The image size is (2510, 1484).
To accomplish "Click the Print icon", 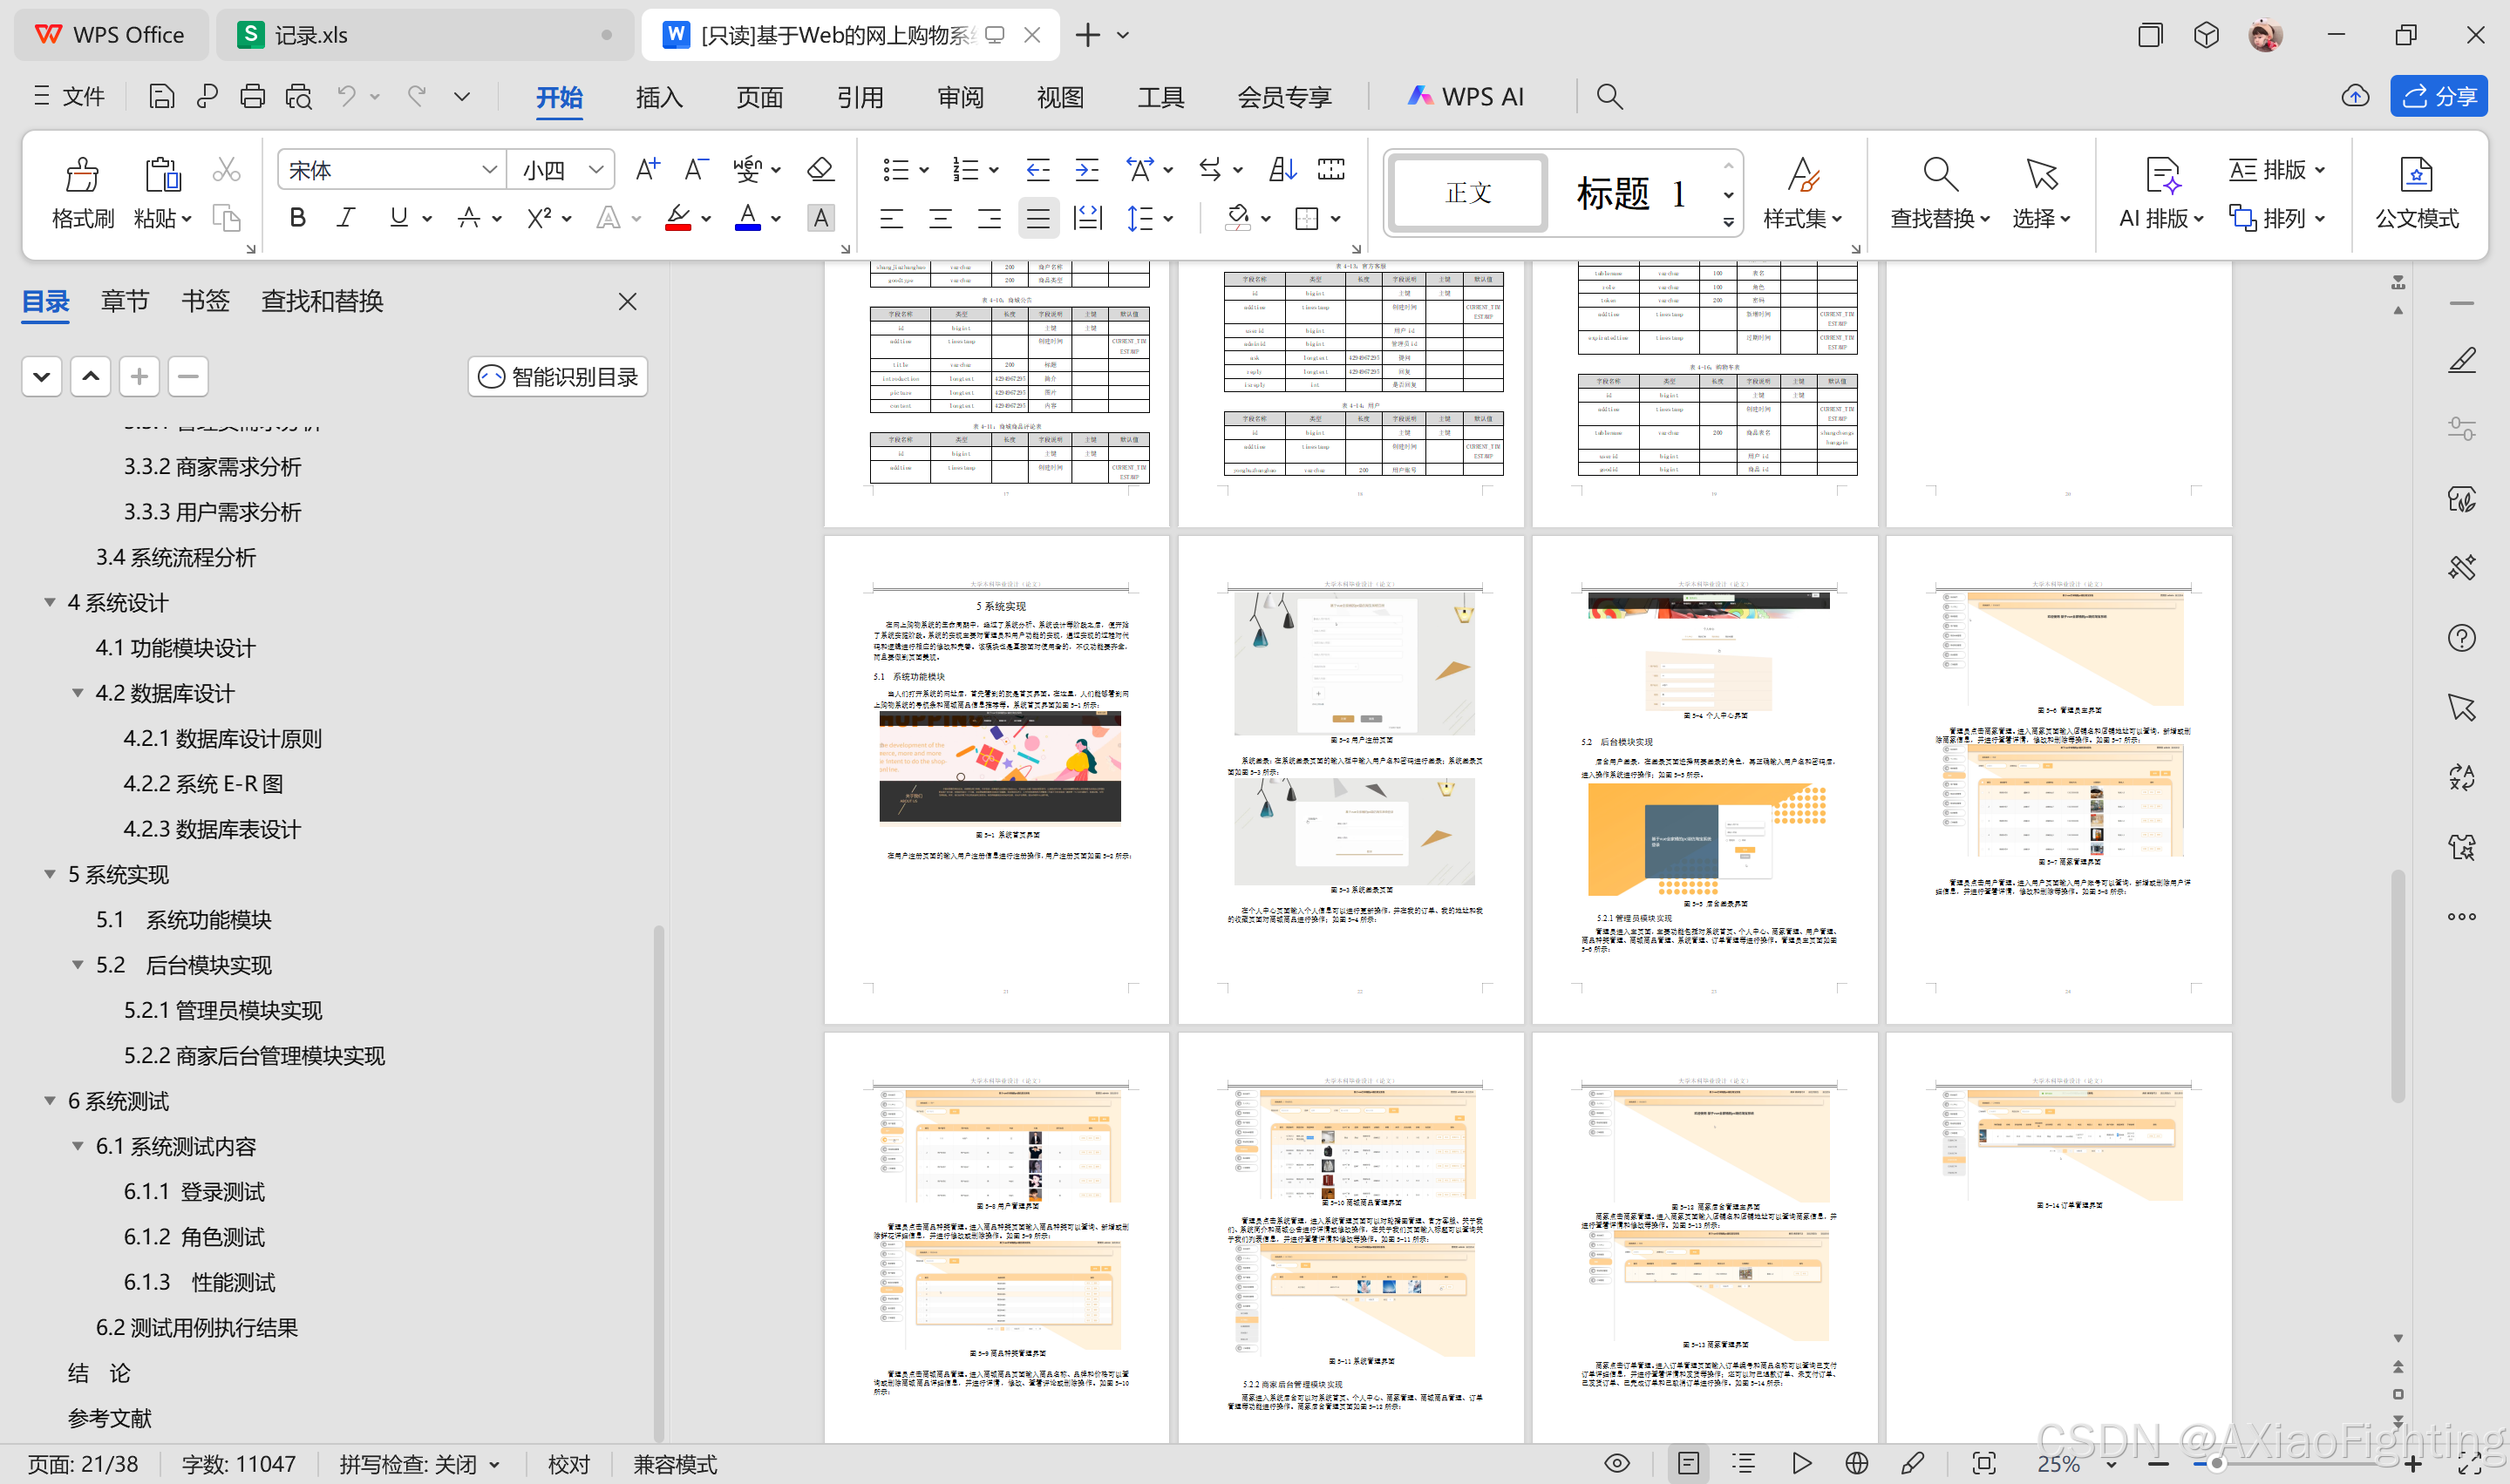I will coord(251,96).
